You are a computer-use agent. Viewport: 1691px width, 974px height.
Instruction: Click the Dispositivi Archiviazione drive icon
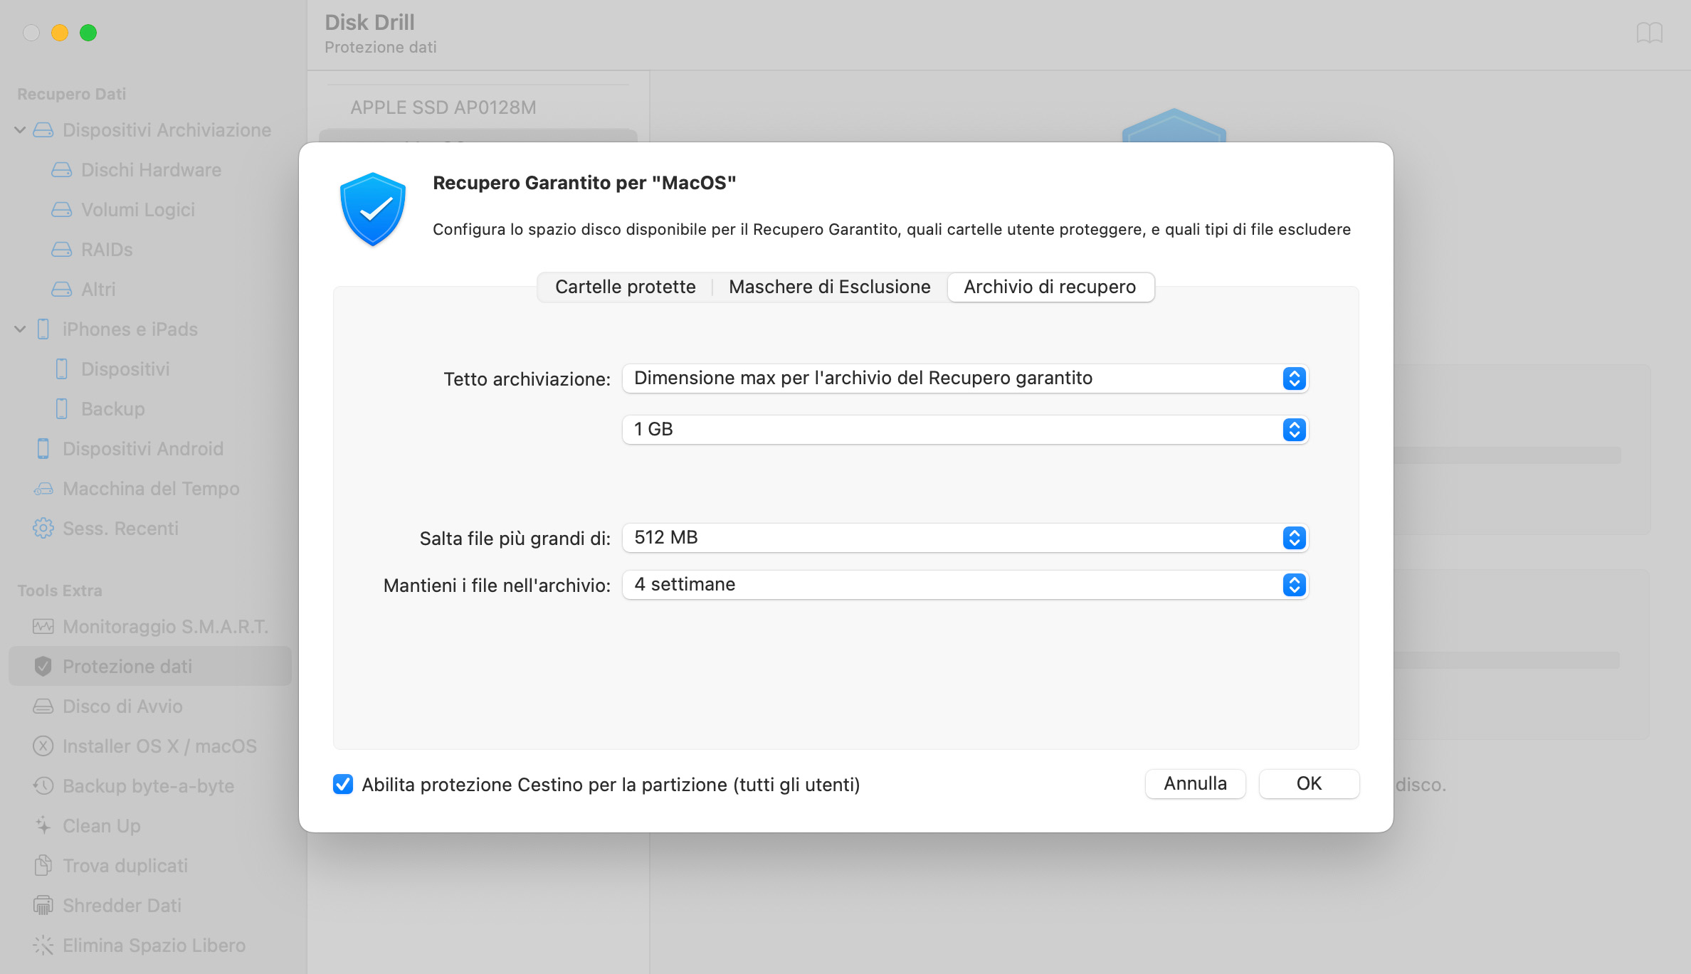(x=43, y=130)
